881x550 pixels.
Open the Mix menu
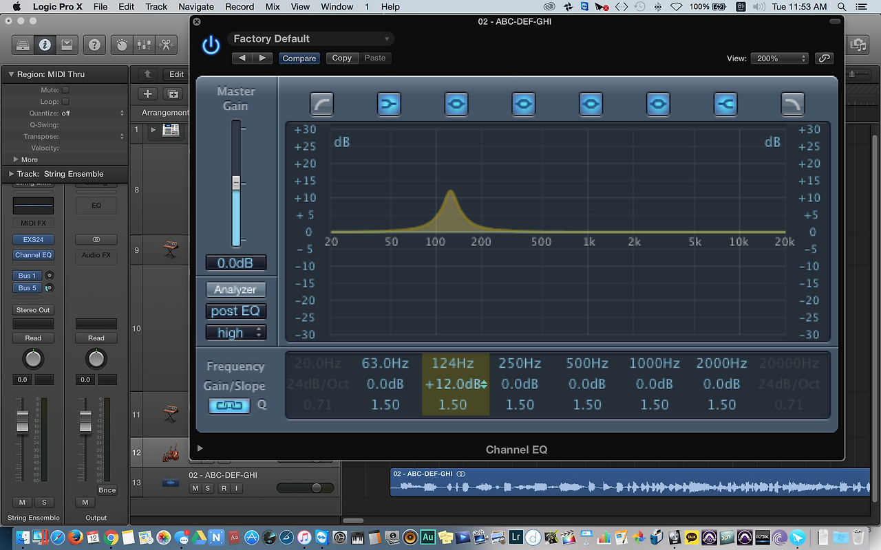[x=273, y=6]
